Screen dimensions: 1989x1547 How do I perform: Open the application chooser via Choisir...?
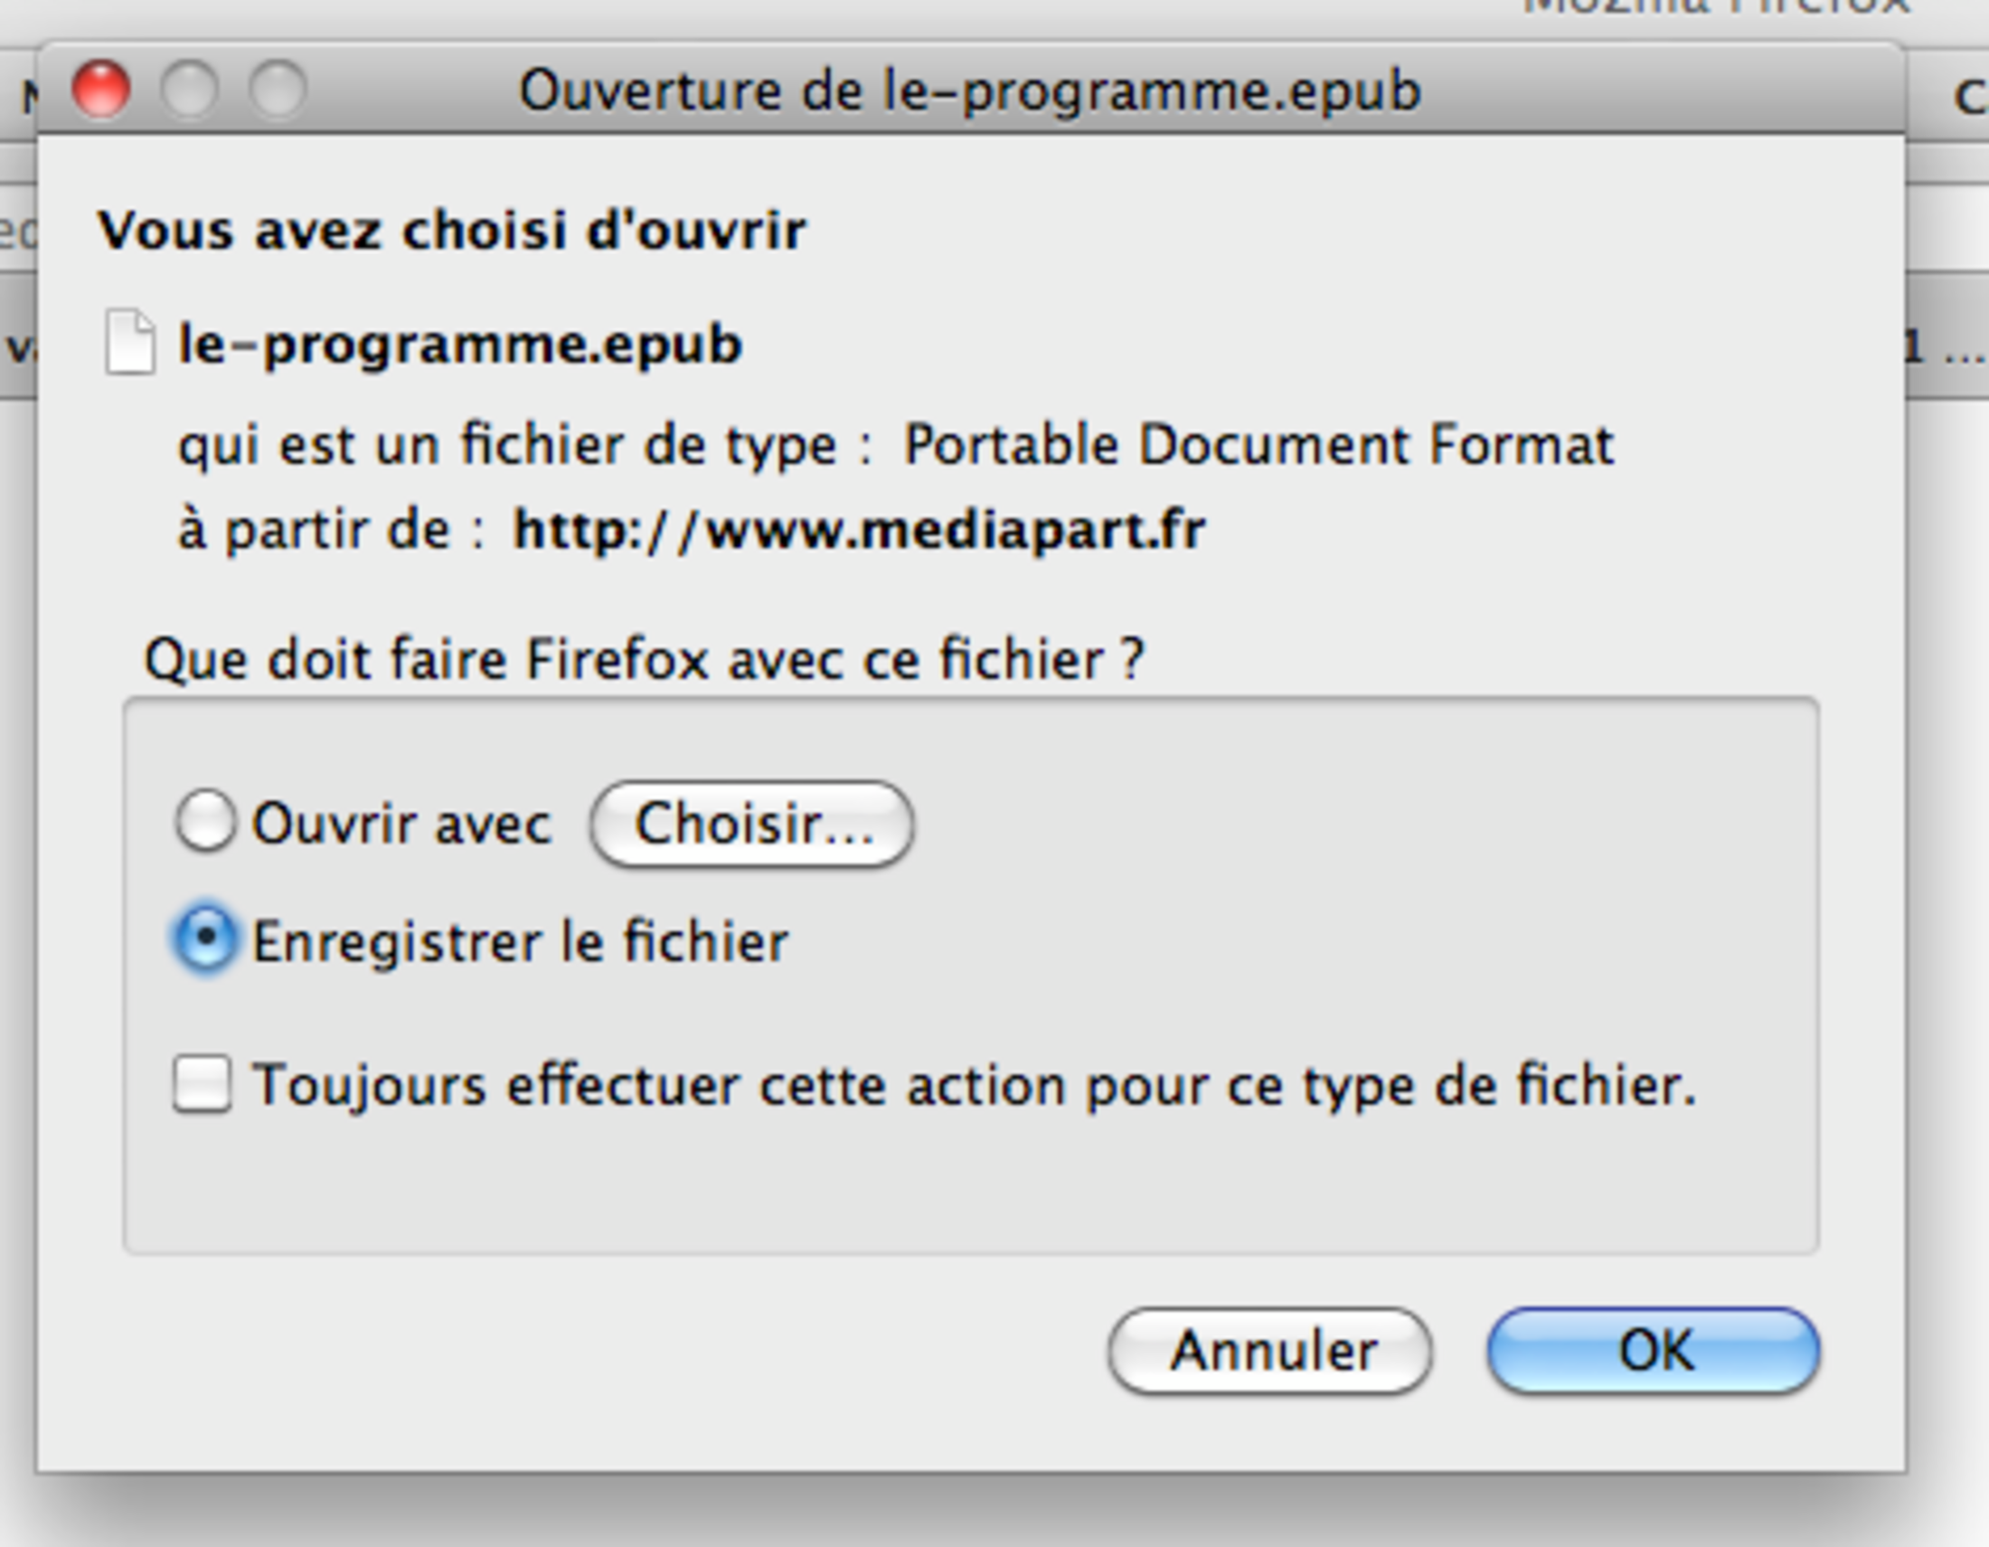(x=750, y=820)
